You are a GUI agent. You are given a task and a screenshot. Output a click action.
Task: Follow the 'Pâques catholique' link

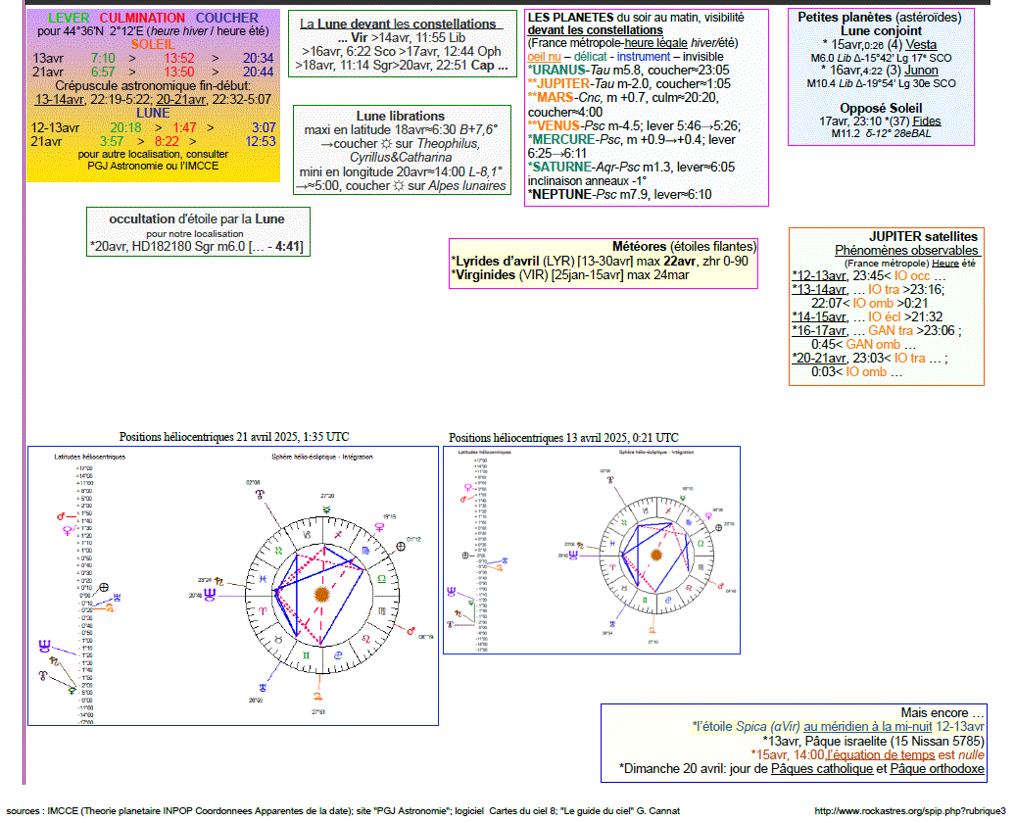click(821, 768)
